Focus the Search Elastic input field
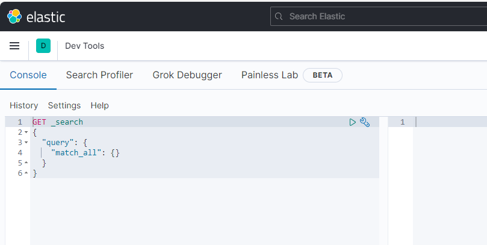 [x=379, y=16]
